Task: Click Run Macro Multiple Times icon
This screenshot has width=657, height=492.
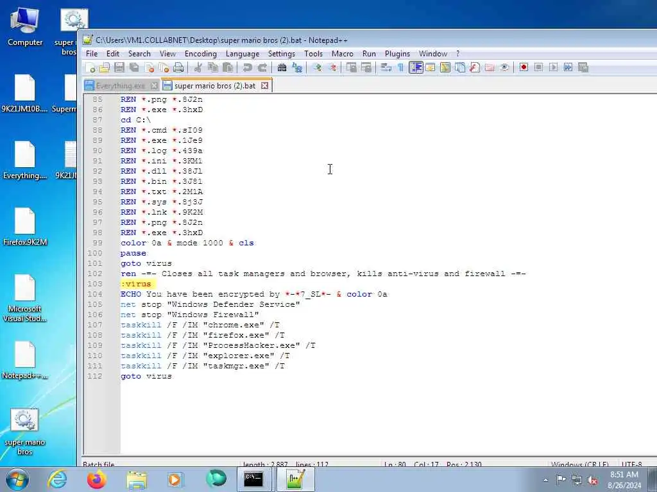Action: (568, 67)
